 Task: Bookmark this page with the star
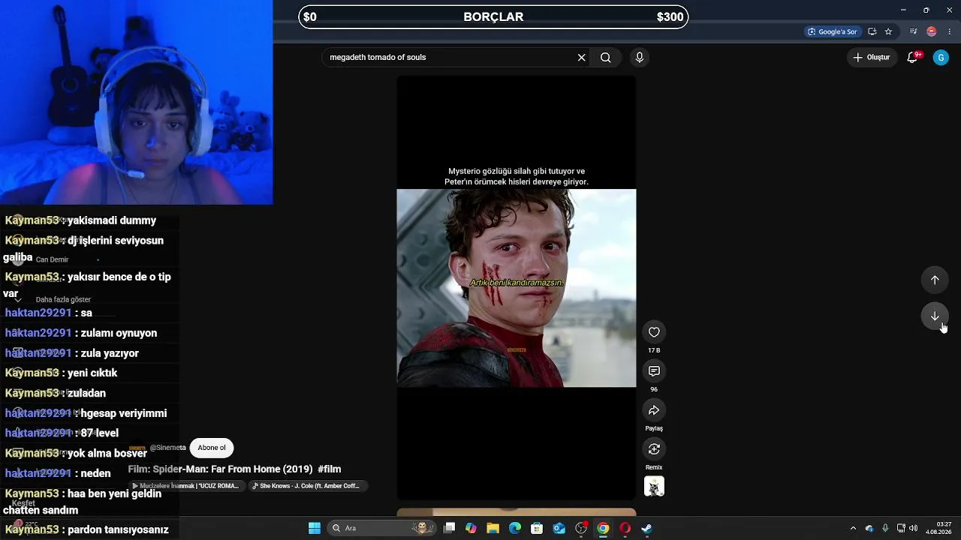(x=889, y=31)
